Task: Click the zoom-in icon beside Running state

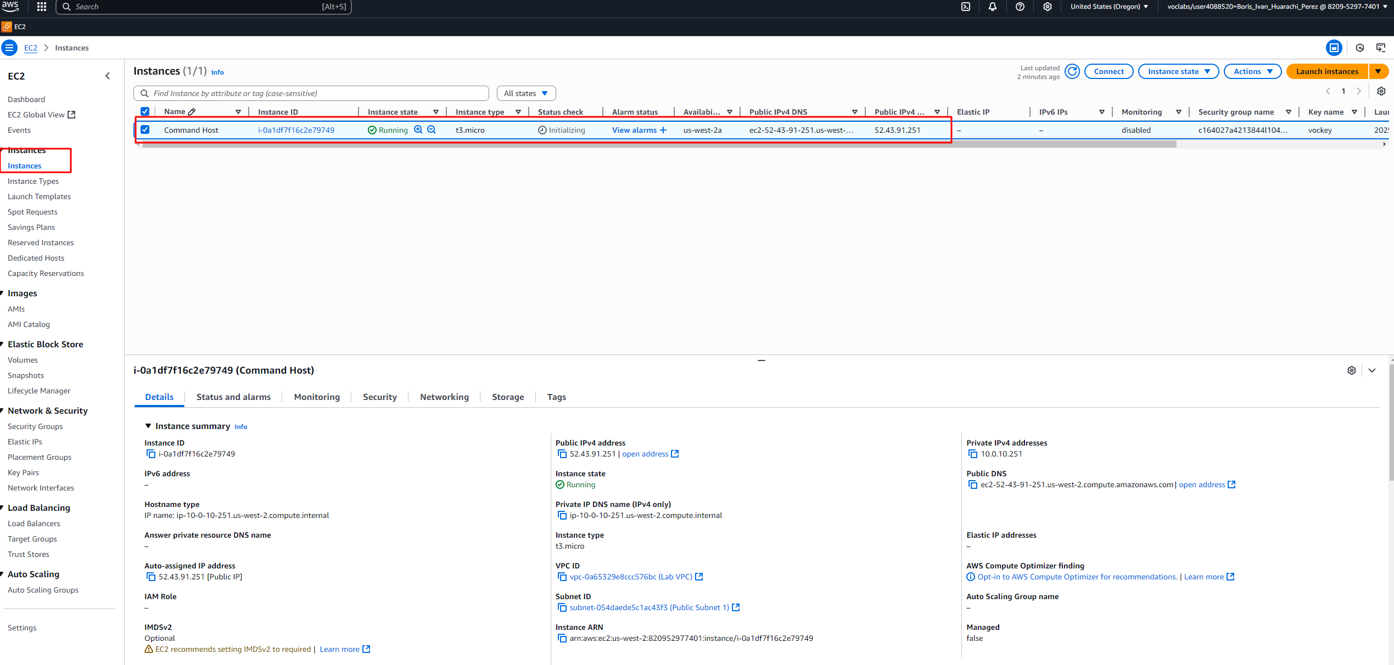Action: (x=418, y=129)
